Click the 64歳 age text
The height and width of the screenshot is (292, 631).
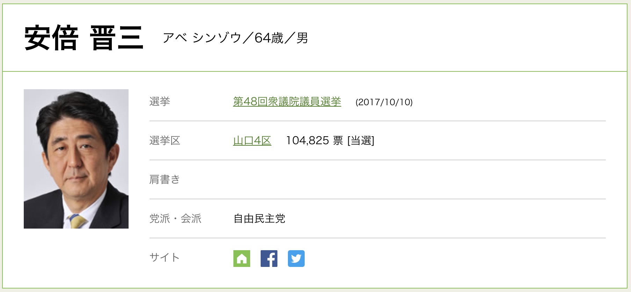(x=269, y=38)
